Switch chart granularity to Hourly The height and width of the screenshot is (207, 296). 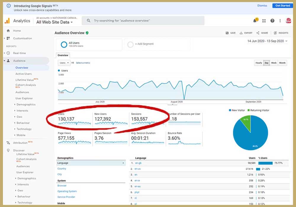259,63
